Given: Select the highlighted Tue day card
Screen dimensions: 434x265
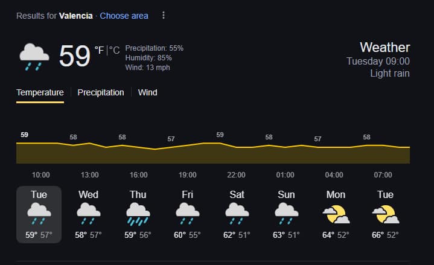Looking at the screenshot, I should point(39,214).
